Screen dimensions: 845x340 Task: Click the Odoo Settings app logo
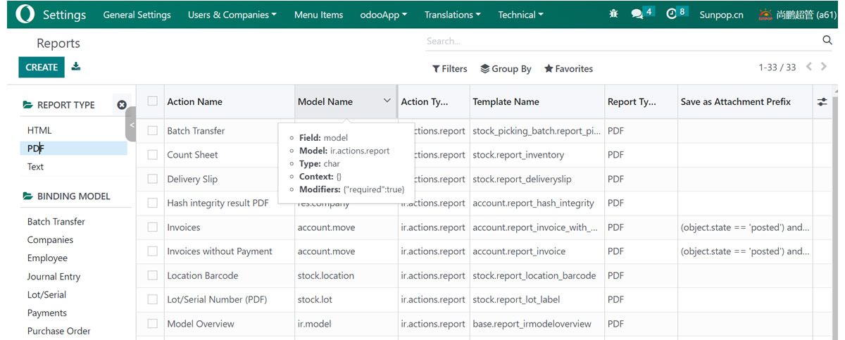(25, 14)
